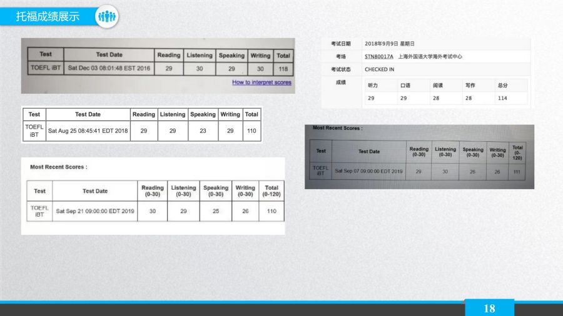Click the 考场 label
Viewport: 563px width, 316px height.
tap(341, 57)
